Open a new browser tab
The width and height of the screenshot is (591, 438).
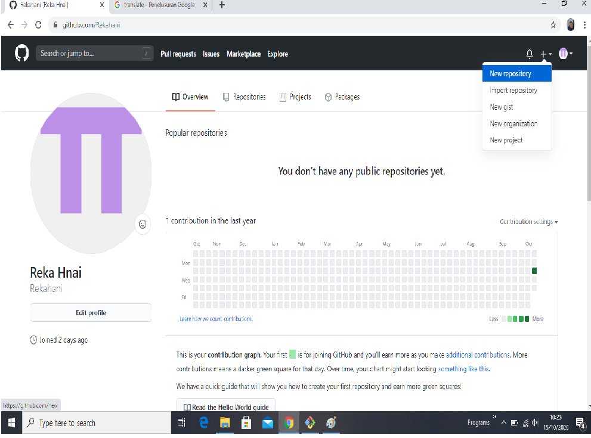222,5
